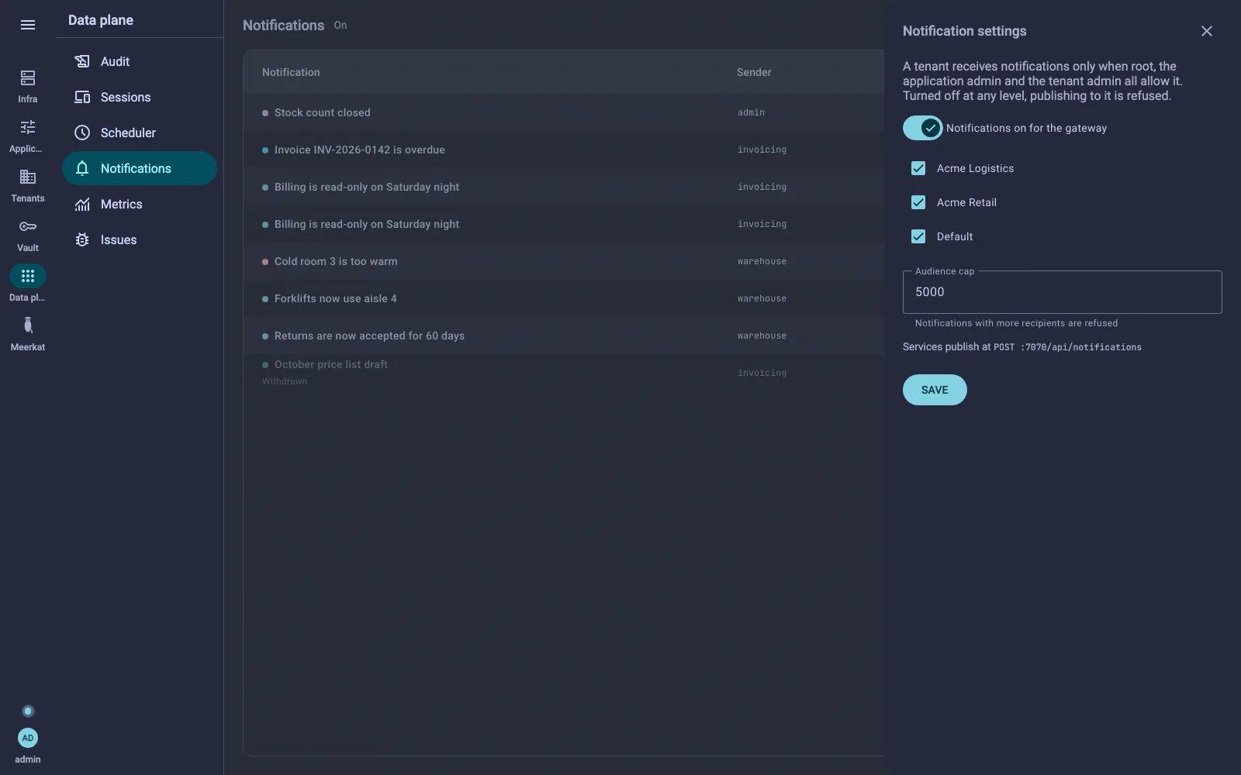Click the admin username label
The height and width of the screenshot is (775, 1241).
tap(28, 759)
